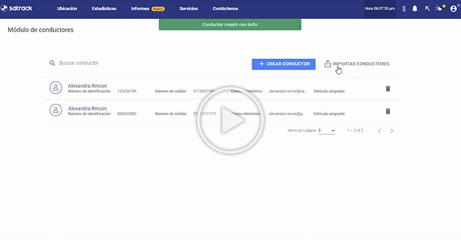Image resolution: width=461 pixels, height=240 pixels.
Task: Open the Estadísticas menu
Action: [104, 8]
